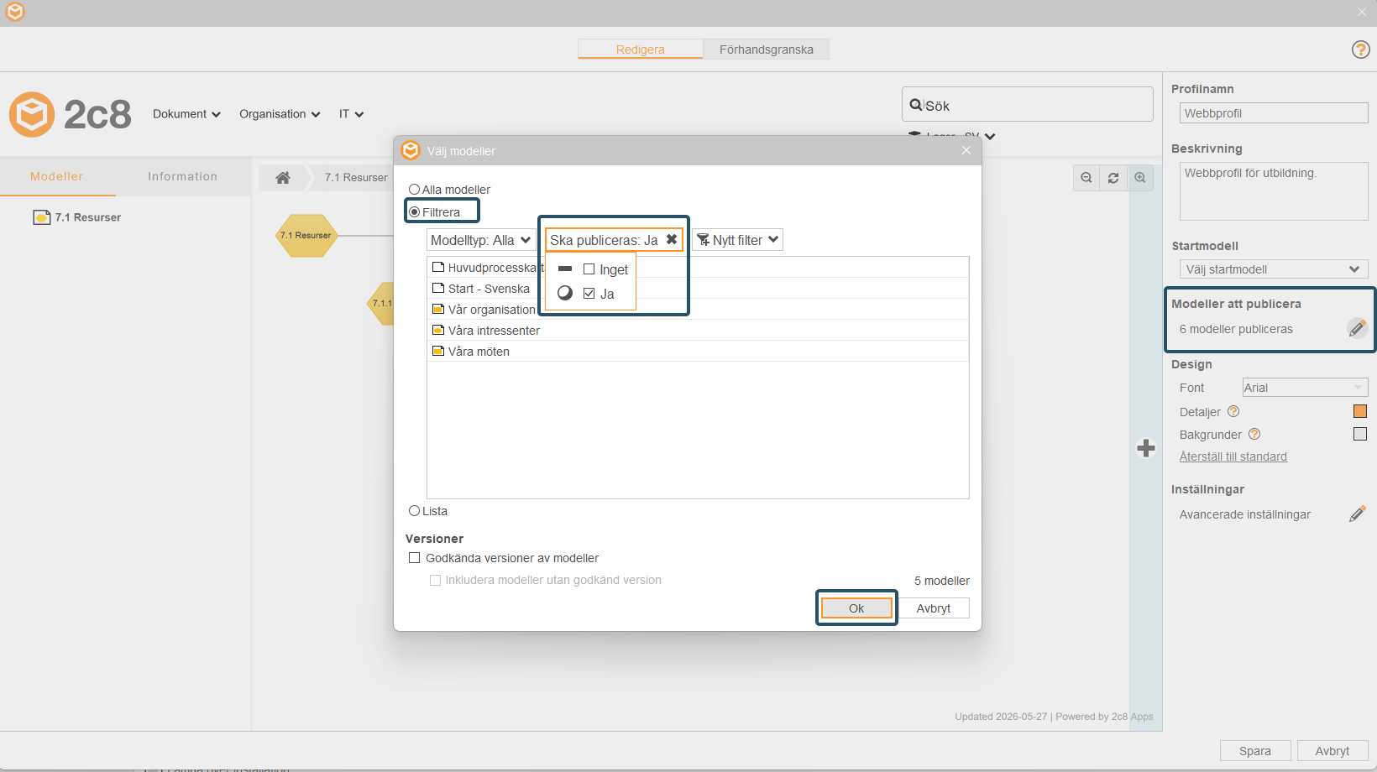1377x772 pixels.
Task: Click the refresh view icon
Action: (1113, 178)
